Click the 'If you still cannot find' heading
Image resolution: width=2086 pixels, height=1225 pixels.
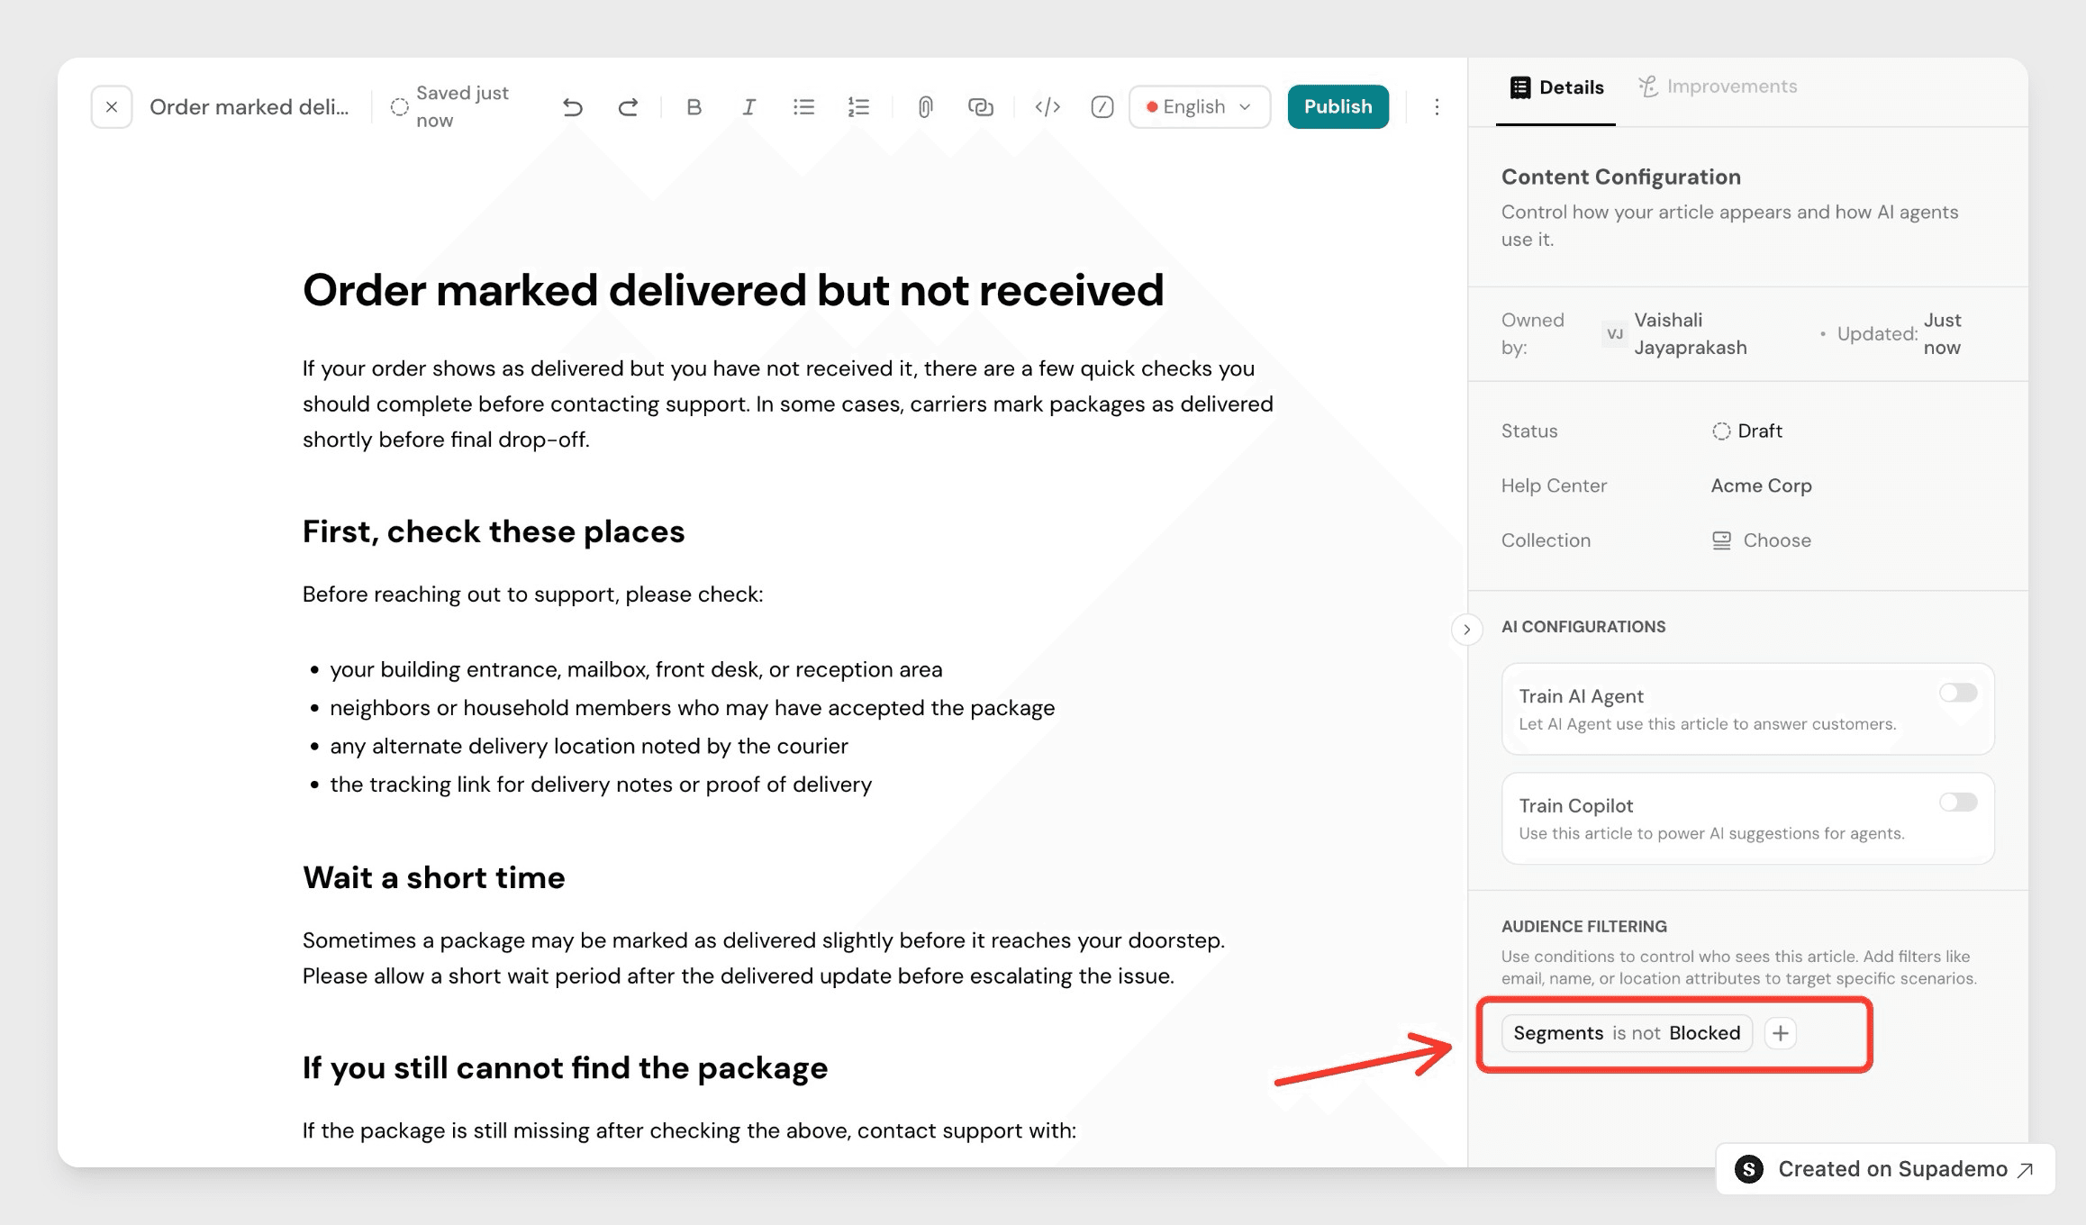(565, 1067)
